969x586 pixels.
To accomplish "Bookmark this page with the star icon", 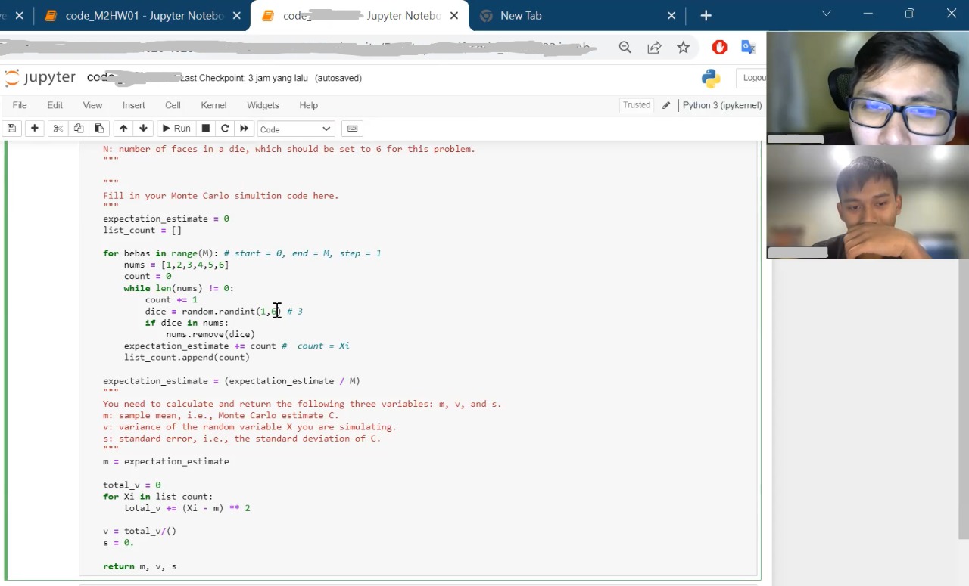I will tap(684, 48).
